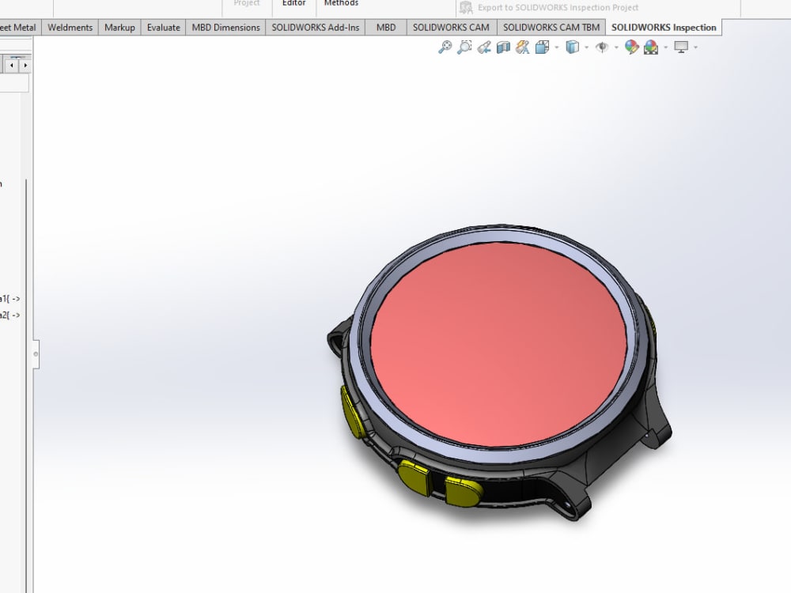Click the Edit Appearance icon
This screenshot has height=593, width=791.
point(631,47)
